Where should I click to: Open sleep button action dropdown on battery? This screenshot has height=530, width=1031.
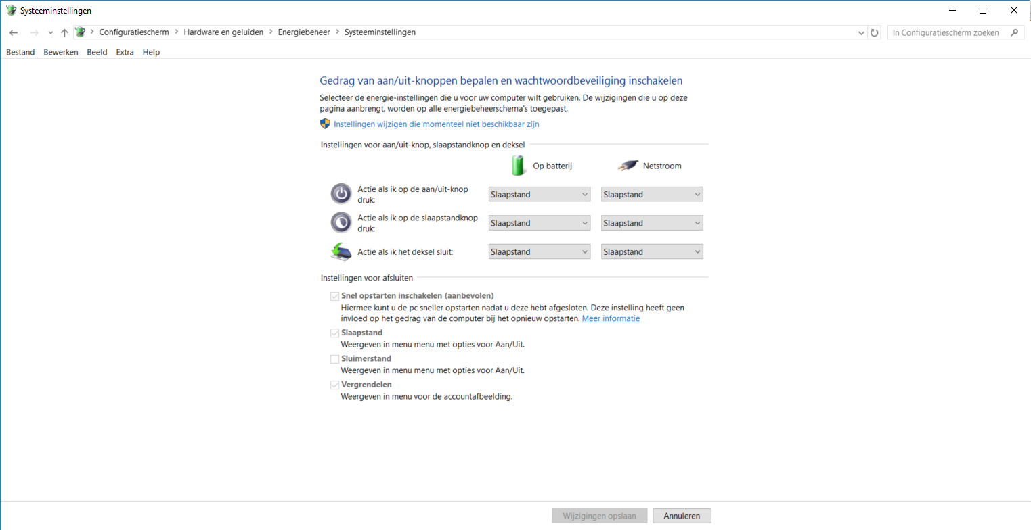[x=540, y=223]
